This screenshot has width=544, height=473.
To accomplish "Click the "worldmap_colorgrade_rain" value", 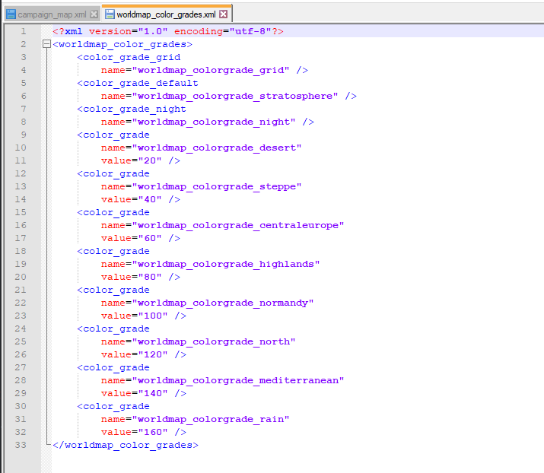I will (x=210, y=420).
